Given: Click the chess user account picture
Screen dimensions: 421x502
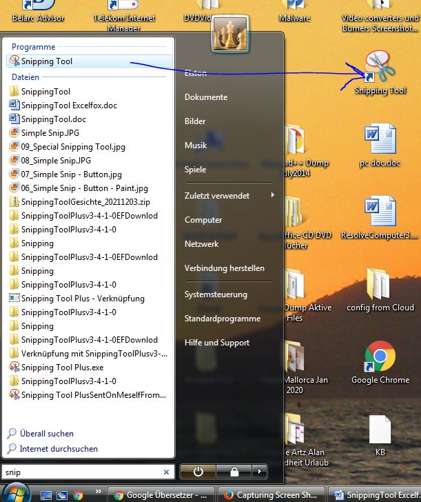Looking at the screenshot, I should pyautogui.click(x=230, y=34).
